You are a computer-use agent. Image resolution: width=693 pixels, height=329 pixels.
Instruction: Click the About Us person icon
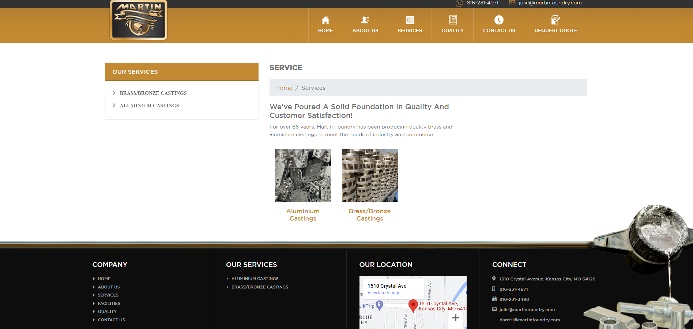(365, 20)
